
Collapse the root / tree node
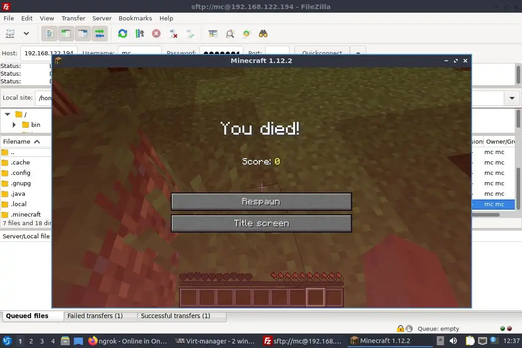(7, 114)
